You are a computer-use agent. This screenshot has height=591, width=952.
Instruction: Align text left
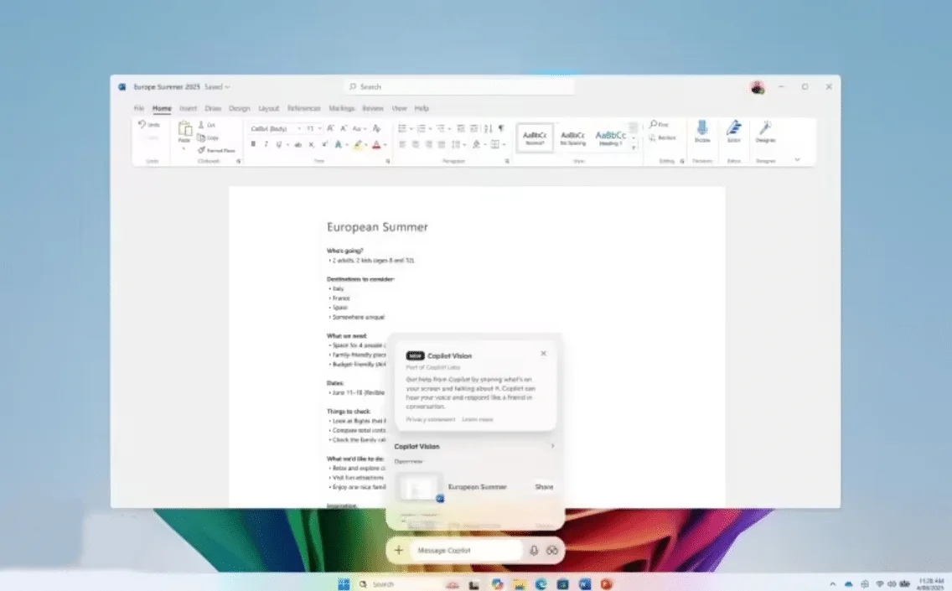pyautogui.click(x=402, y=144)
